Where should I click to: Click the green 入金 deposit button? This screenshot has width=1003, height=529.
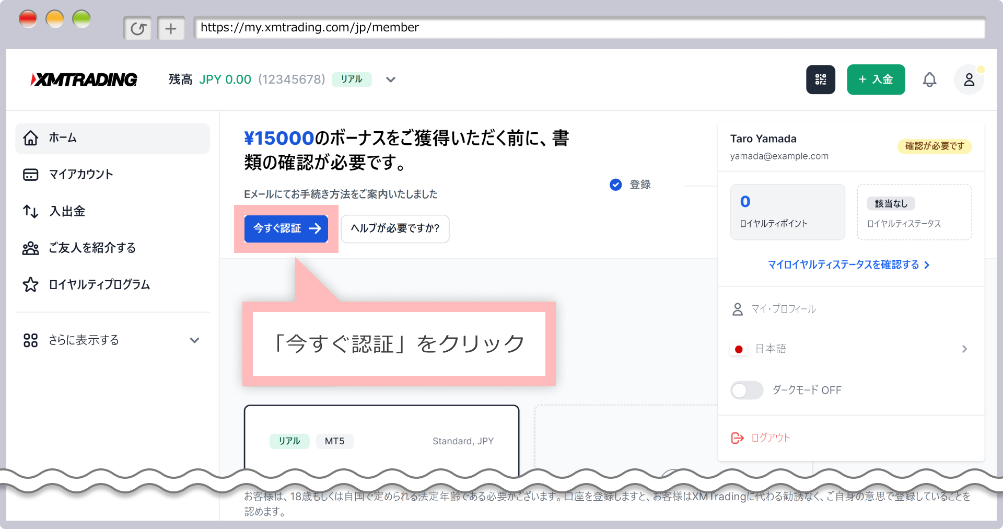[876, 79]
